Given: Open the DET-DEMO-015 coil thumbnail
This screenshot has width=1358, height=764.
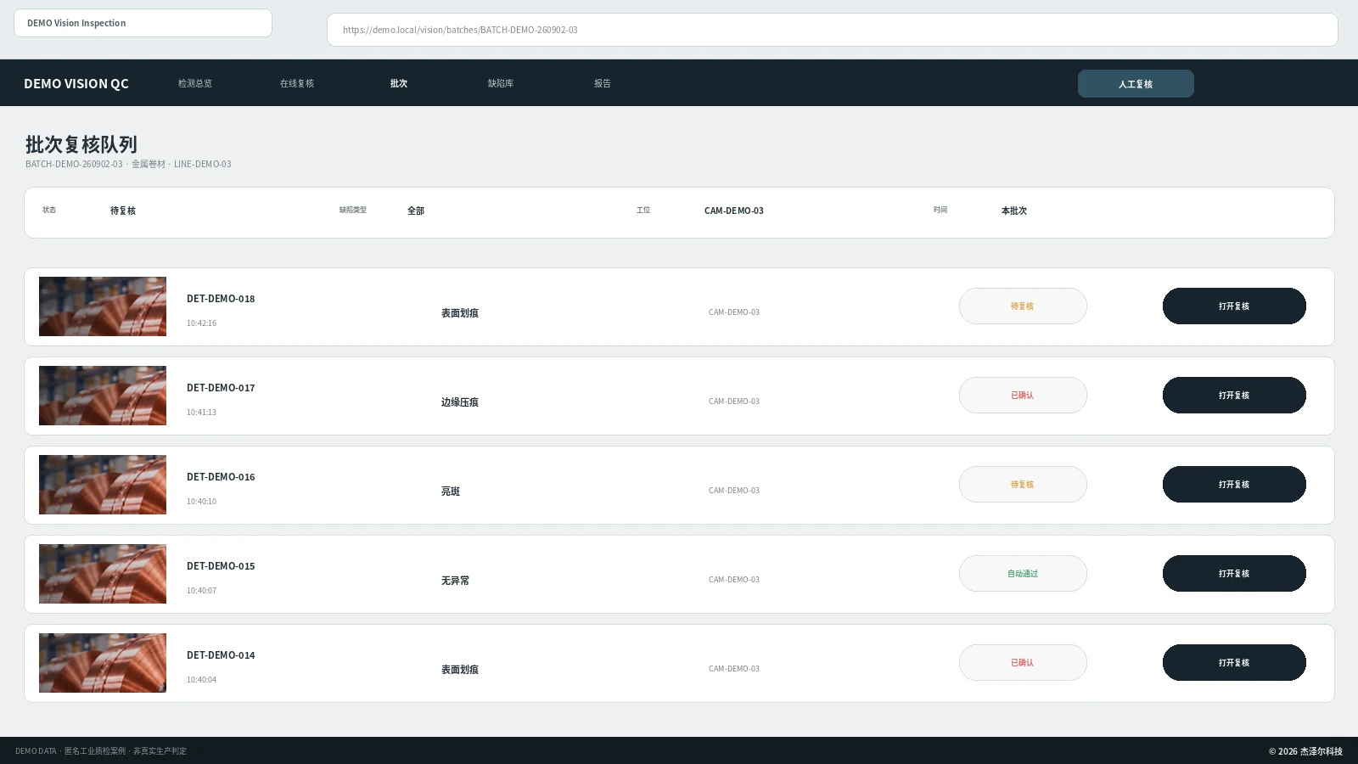Looking at the screenshot, I should click(103, 574).
